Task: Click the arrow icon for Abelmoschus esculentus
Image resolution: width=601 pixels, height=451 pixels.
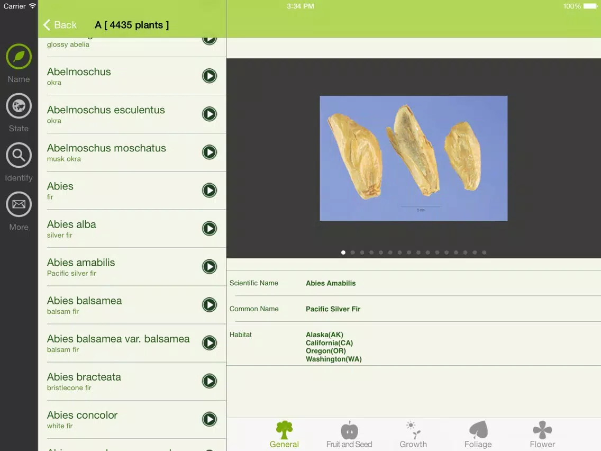Action: coord(210,114)
